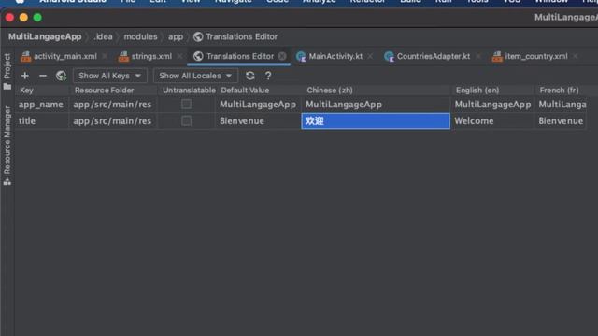Screen dimensions: 598x336
Task: Close the MainActivity.kt tab
Action: tap(370, 56)
